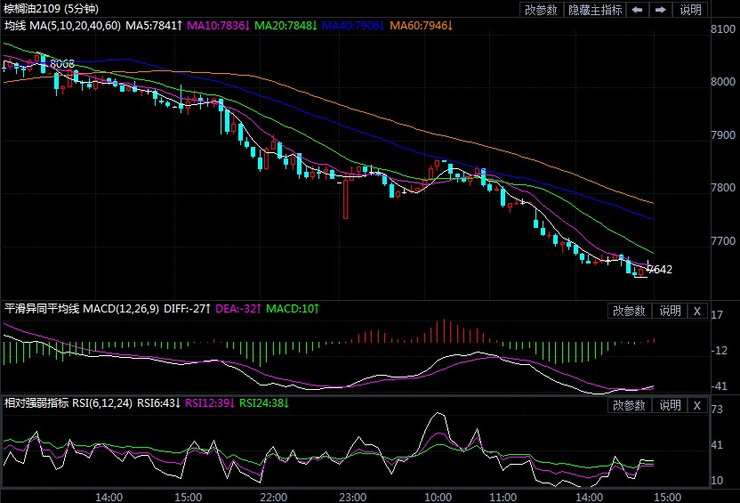The image size is (740, 503).
Task: Hide the main indicator via 隐藏主指标
Action: tap(595, 10)
